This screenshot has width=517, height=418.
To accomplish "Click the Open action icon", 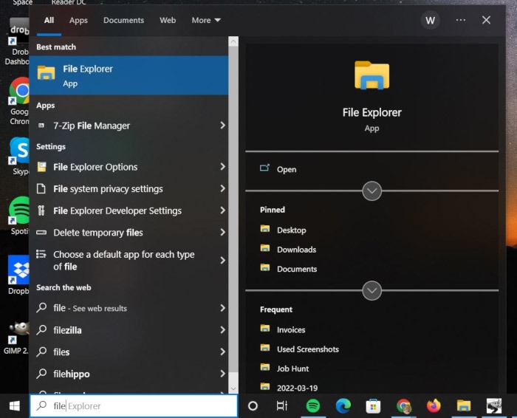I will pos(264,168).
